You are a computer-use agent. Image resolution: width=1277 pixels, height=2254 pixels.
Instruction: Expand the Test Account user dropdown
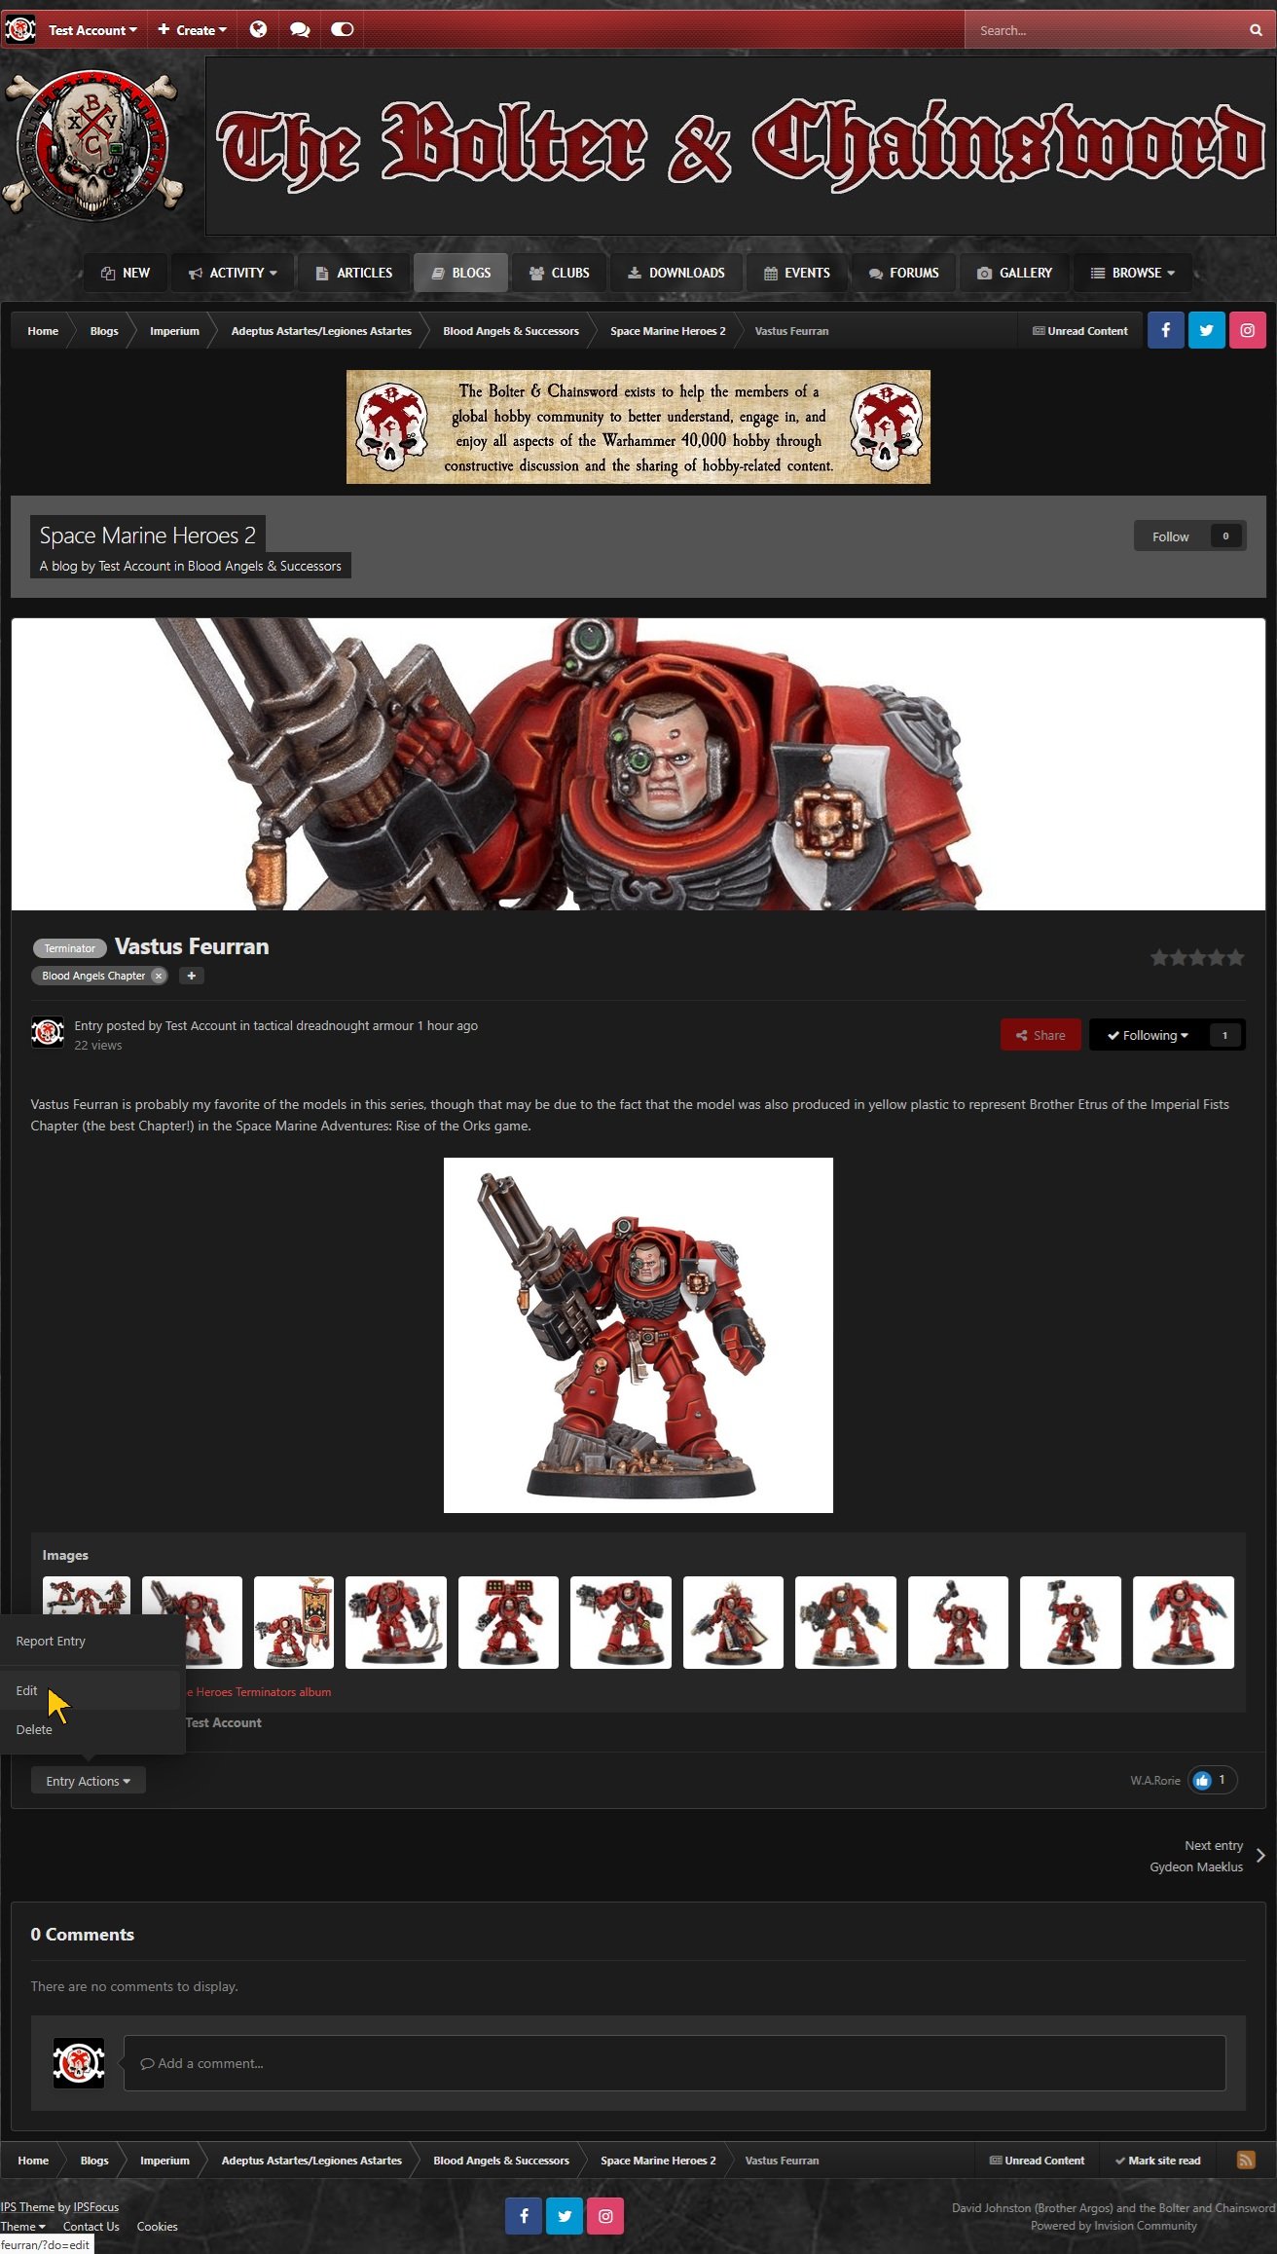pos(92,30)
